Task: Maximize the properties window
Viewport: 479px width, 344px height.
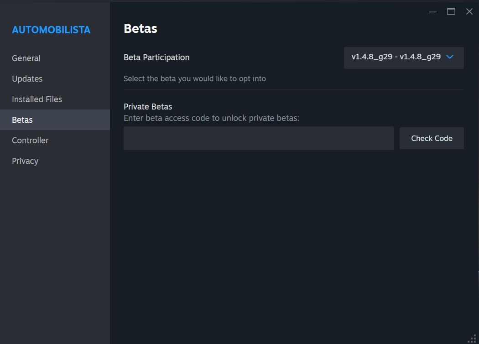Action: click(451, 12)
